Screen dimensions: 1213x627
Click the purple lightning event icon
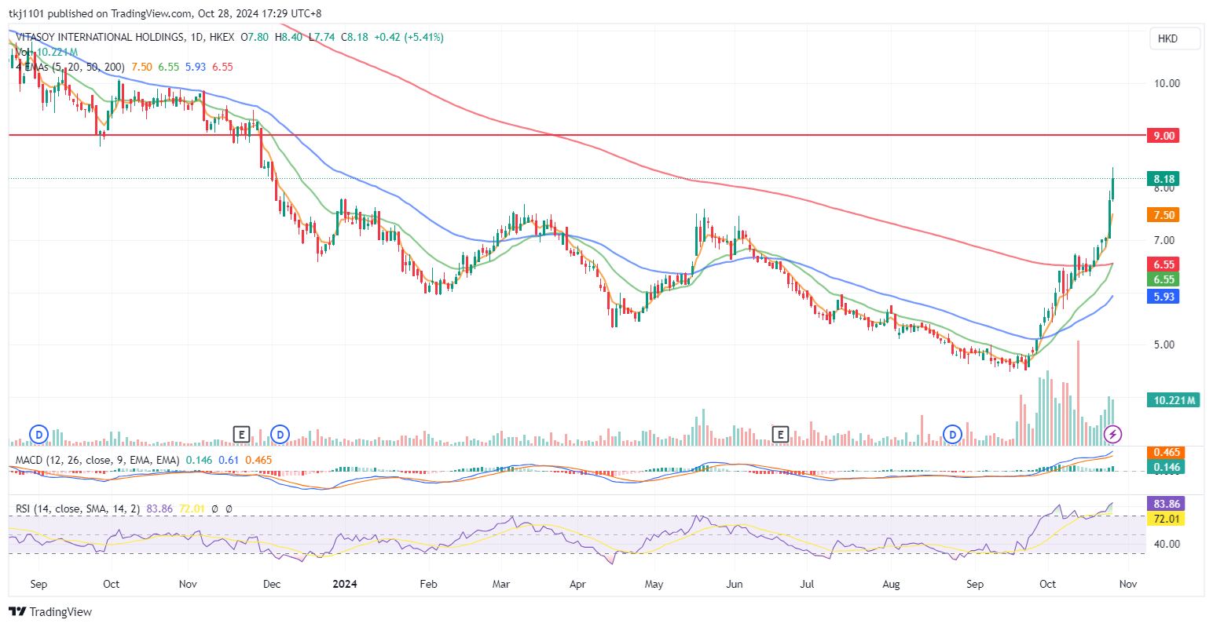(1112, 434)
